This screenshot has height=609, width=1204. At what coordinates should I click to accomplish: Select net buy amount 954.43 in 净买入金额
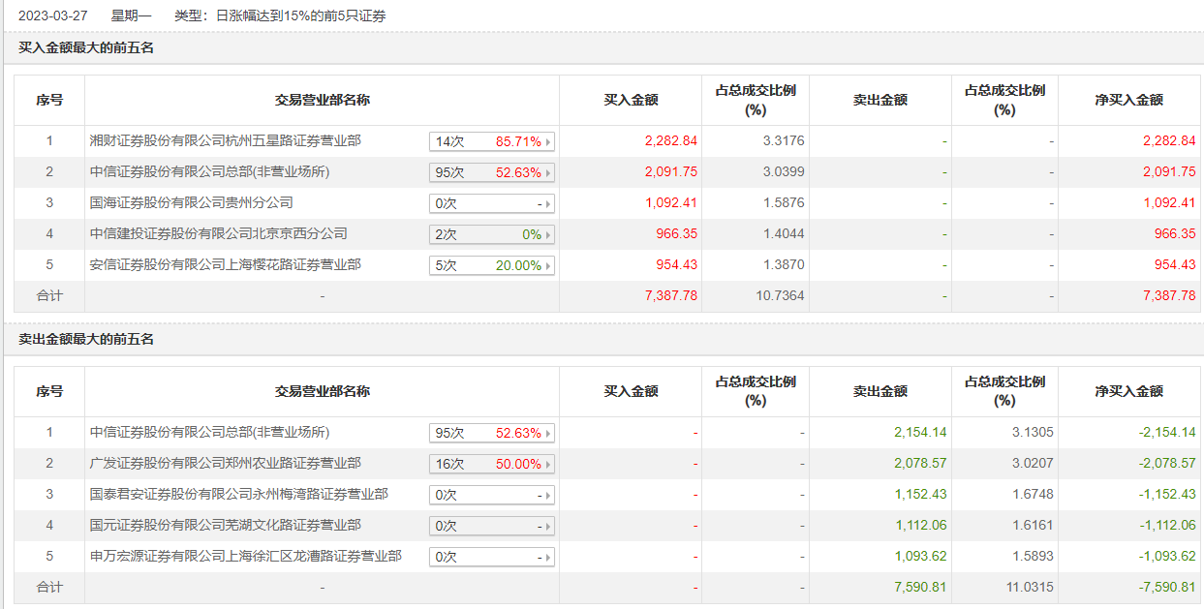(x=1175, y=264)
